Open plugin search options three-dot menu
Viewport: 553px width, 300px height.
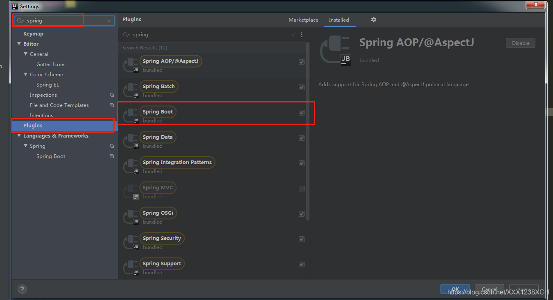pos(302,35)
